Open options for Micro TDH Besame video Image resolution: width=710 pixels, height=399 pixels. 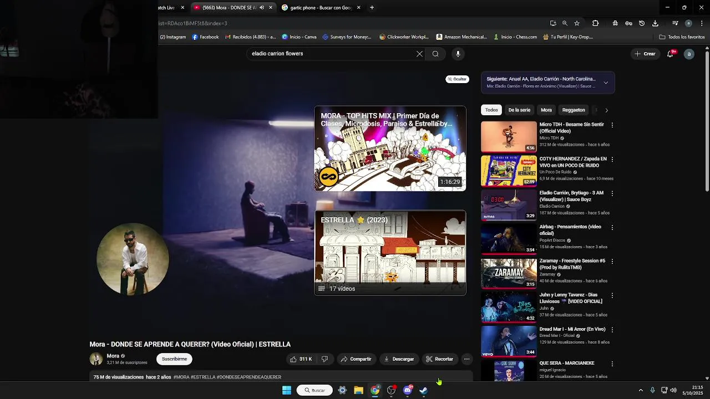click(x=612, y=125)
